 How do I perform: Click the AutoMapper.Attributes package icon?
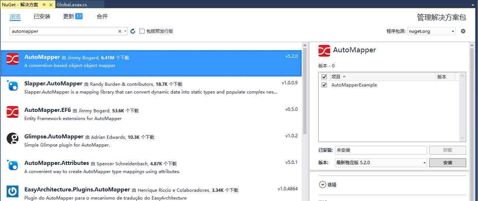click(13, 165)
